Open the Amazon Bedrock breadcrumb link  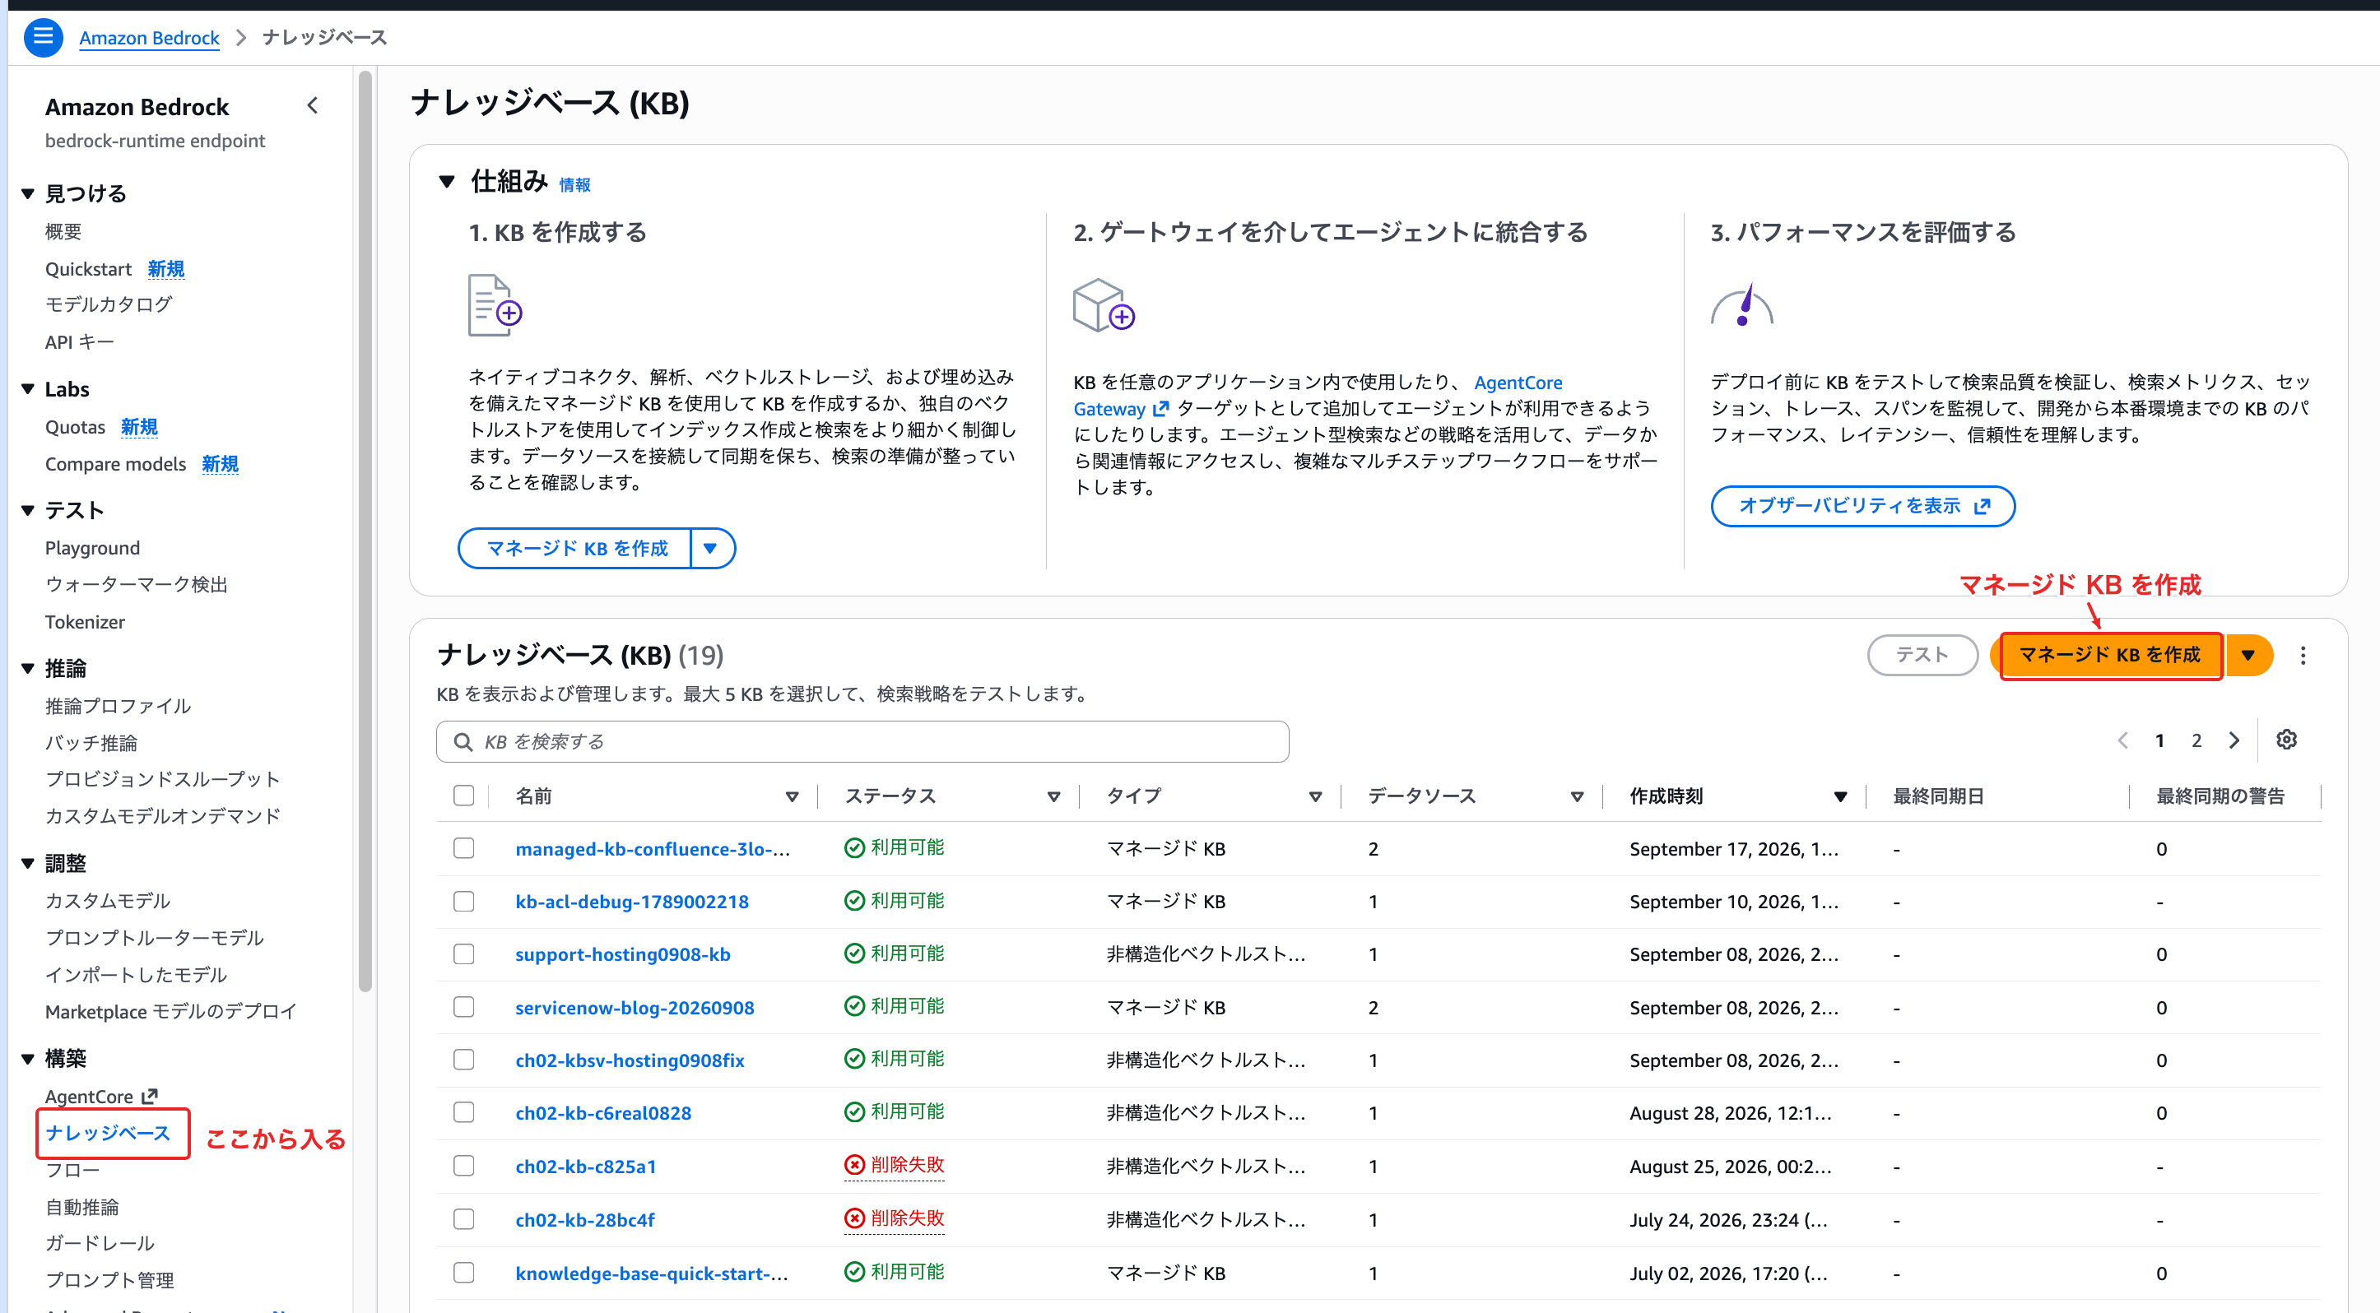149,38
